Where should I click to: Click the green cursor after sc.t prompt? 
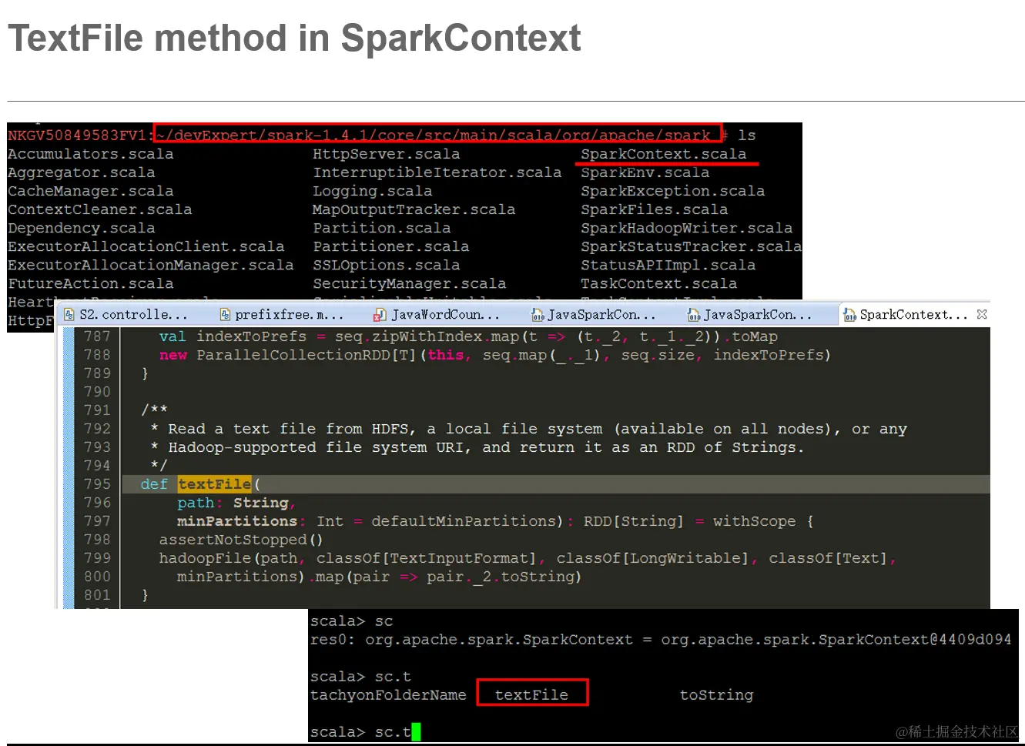pos(417,732)
